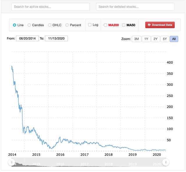Image resolution: width=186 pixels, height=172 pixels.
Task: Zoom the chart to 2Y
Action: click(155, 39)
